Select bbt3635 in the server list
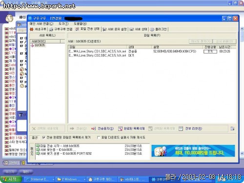 coord(40,45)
